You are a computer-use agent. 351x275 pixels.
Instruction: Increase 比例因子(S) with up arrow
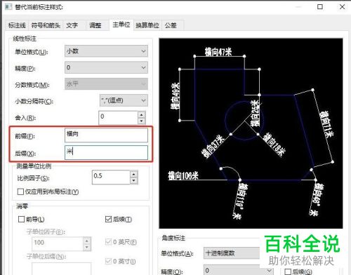pos(134,174)
